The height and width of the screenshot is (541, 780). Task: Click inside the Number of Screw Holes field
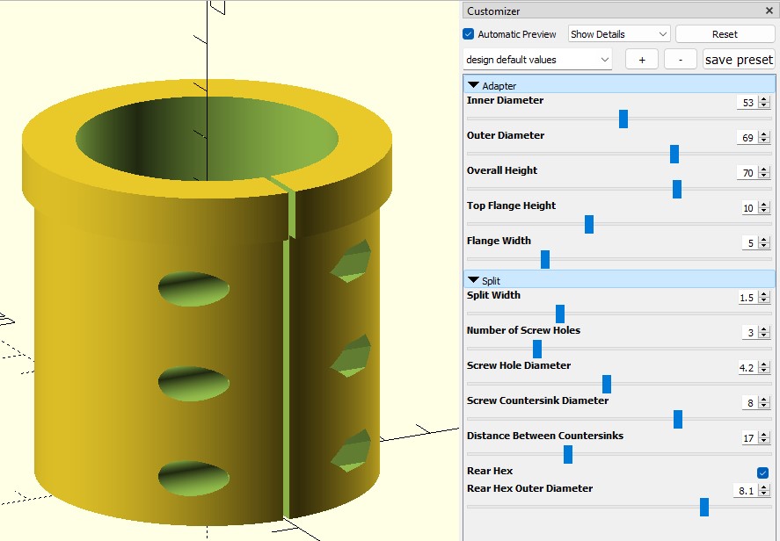[747, 332]
